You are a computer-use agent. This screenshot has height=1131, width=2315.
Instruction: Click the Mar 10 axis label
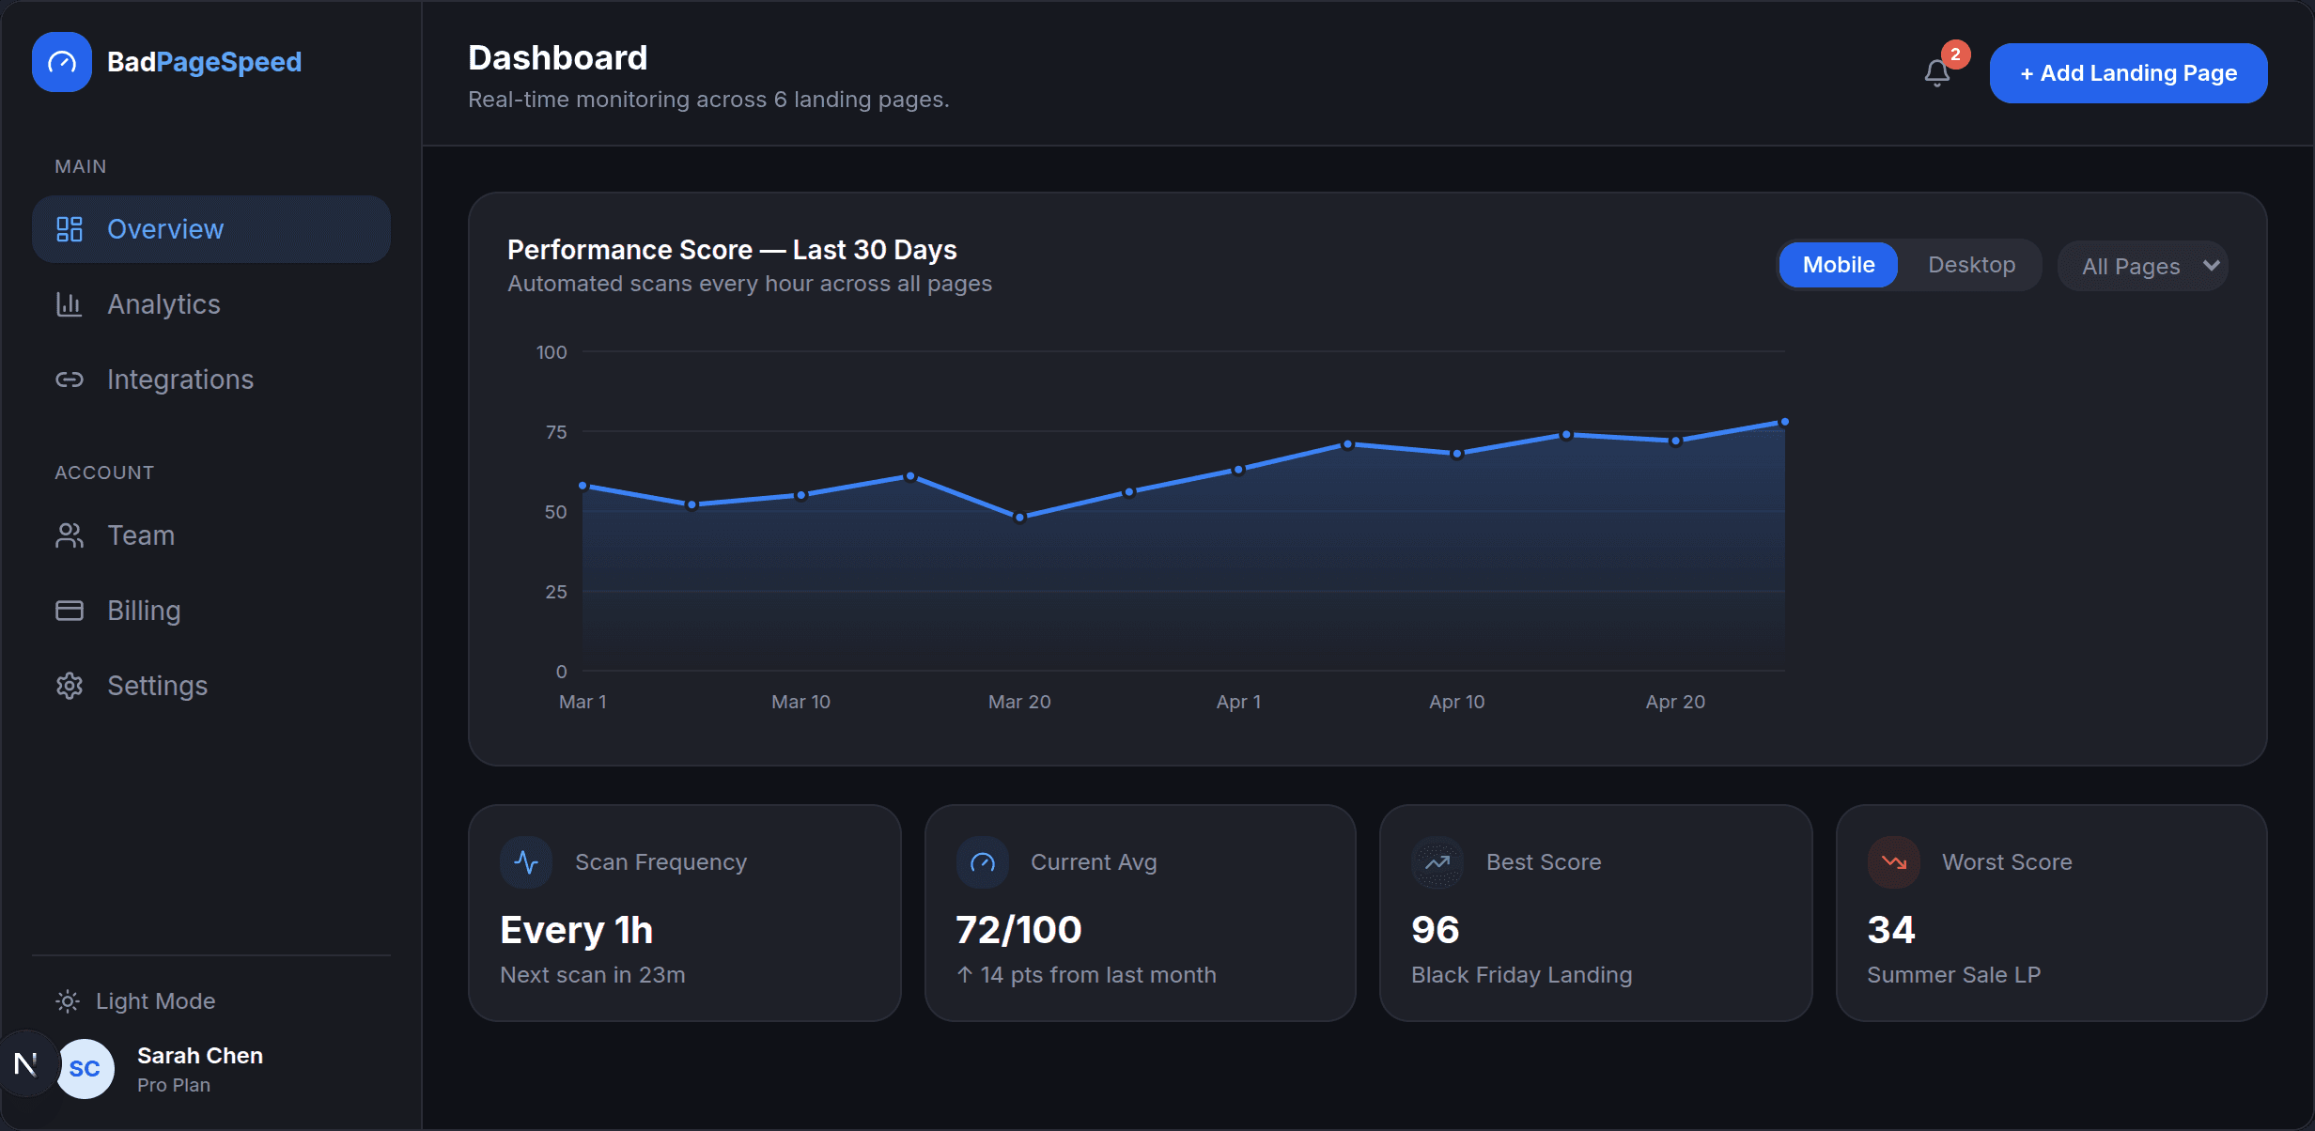(x=800, y=702)
